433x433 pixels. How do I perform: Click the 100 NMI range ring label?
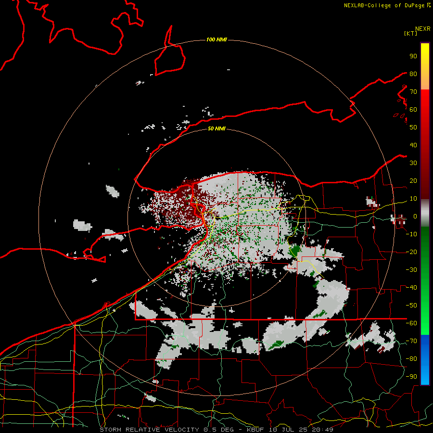pyautogui.click(x=216, y=40)
